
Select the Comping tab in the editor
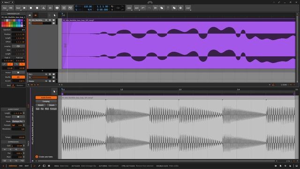point(46,101)
